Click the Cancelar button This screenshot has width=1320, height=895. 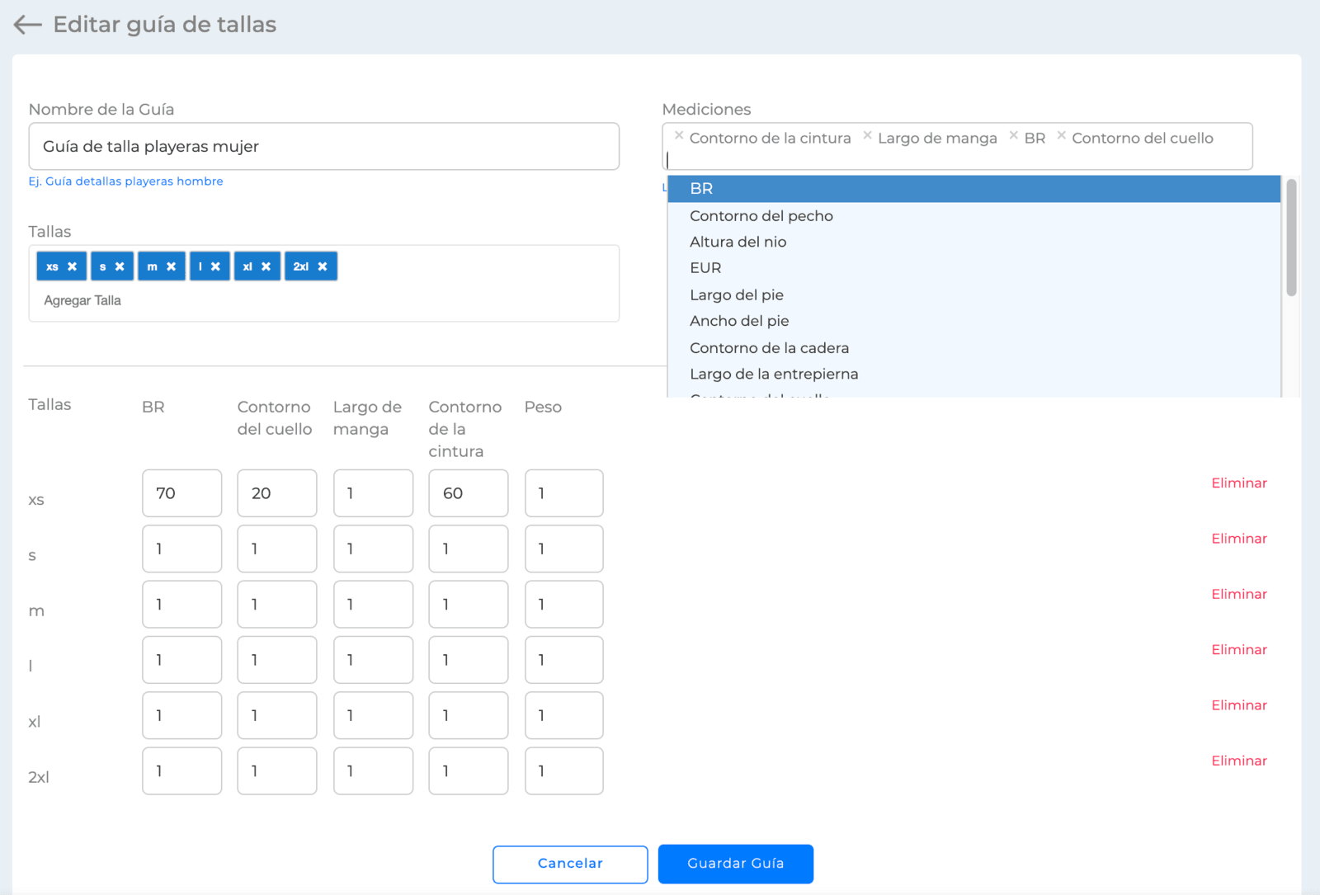[570, 864]
